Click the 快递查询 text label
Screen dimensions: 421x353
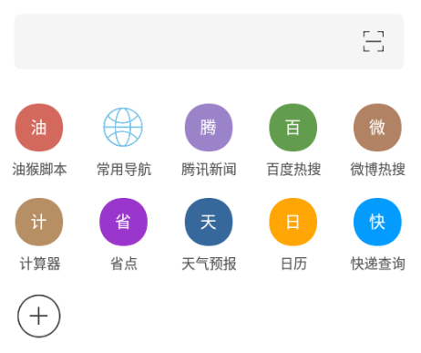[x=378, y=264]
